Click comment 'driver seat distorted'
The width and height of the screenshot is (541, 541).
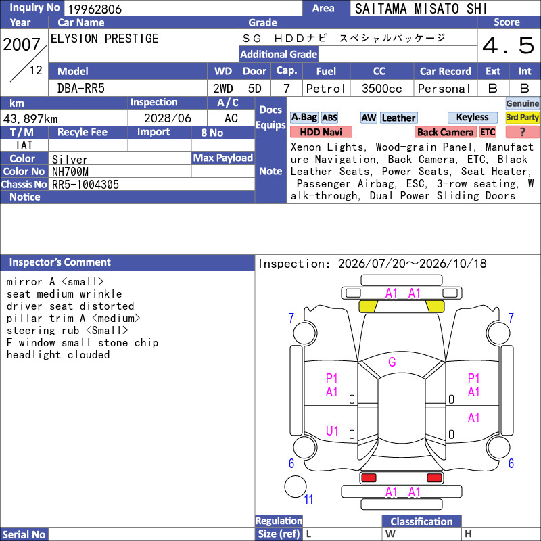[x=70, y=306]
